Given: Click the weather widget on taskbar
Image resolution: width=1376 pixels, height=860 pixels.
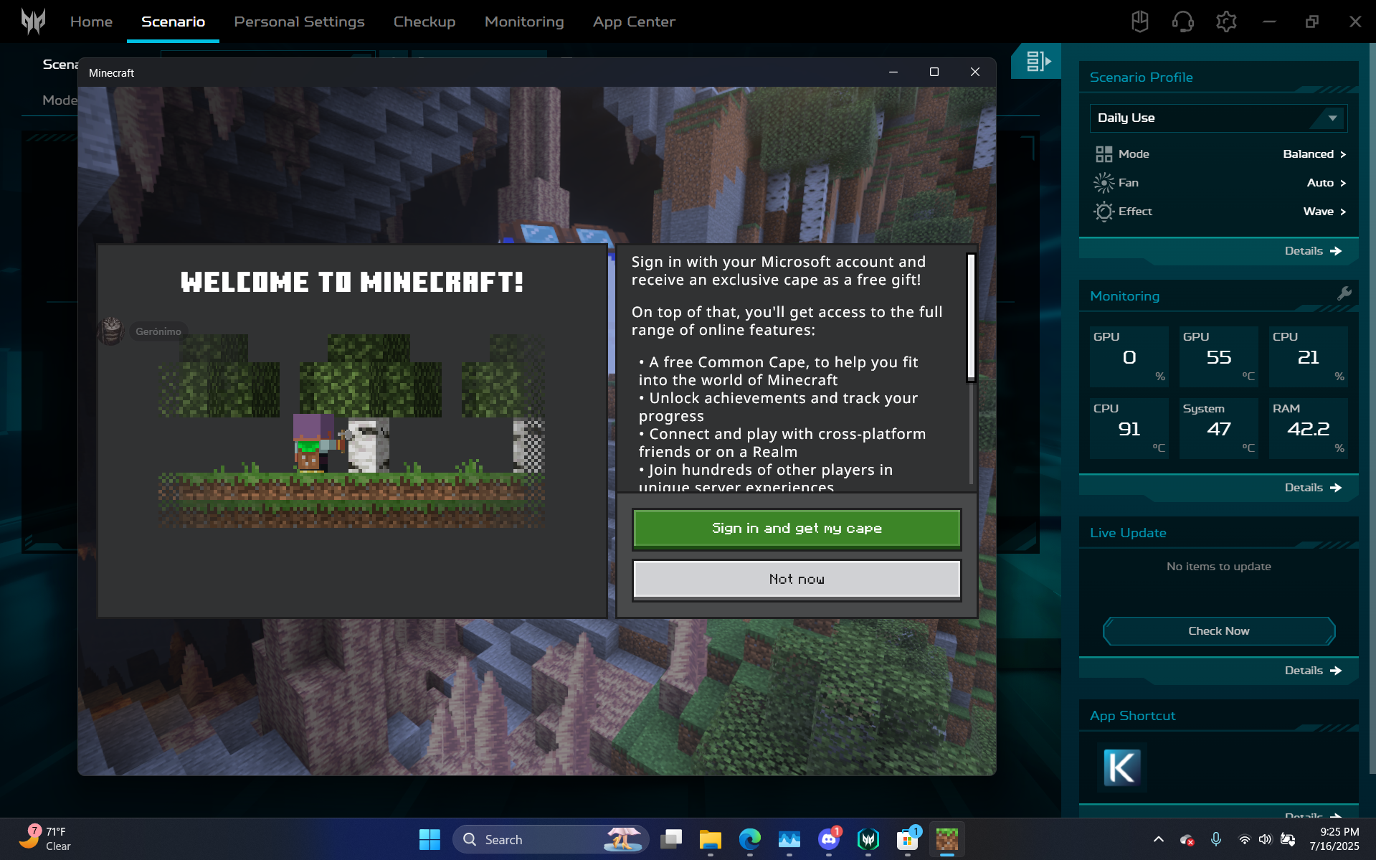Looking at the screenshot, I should click(45, 839).
